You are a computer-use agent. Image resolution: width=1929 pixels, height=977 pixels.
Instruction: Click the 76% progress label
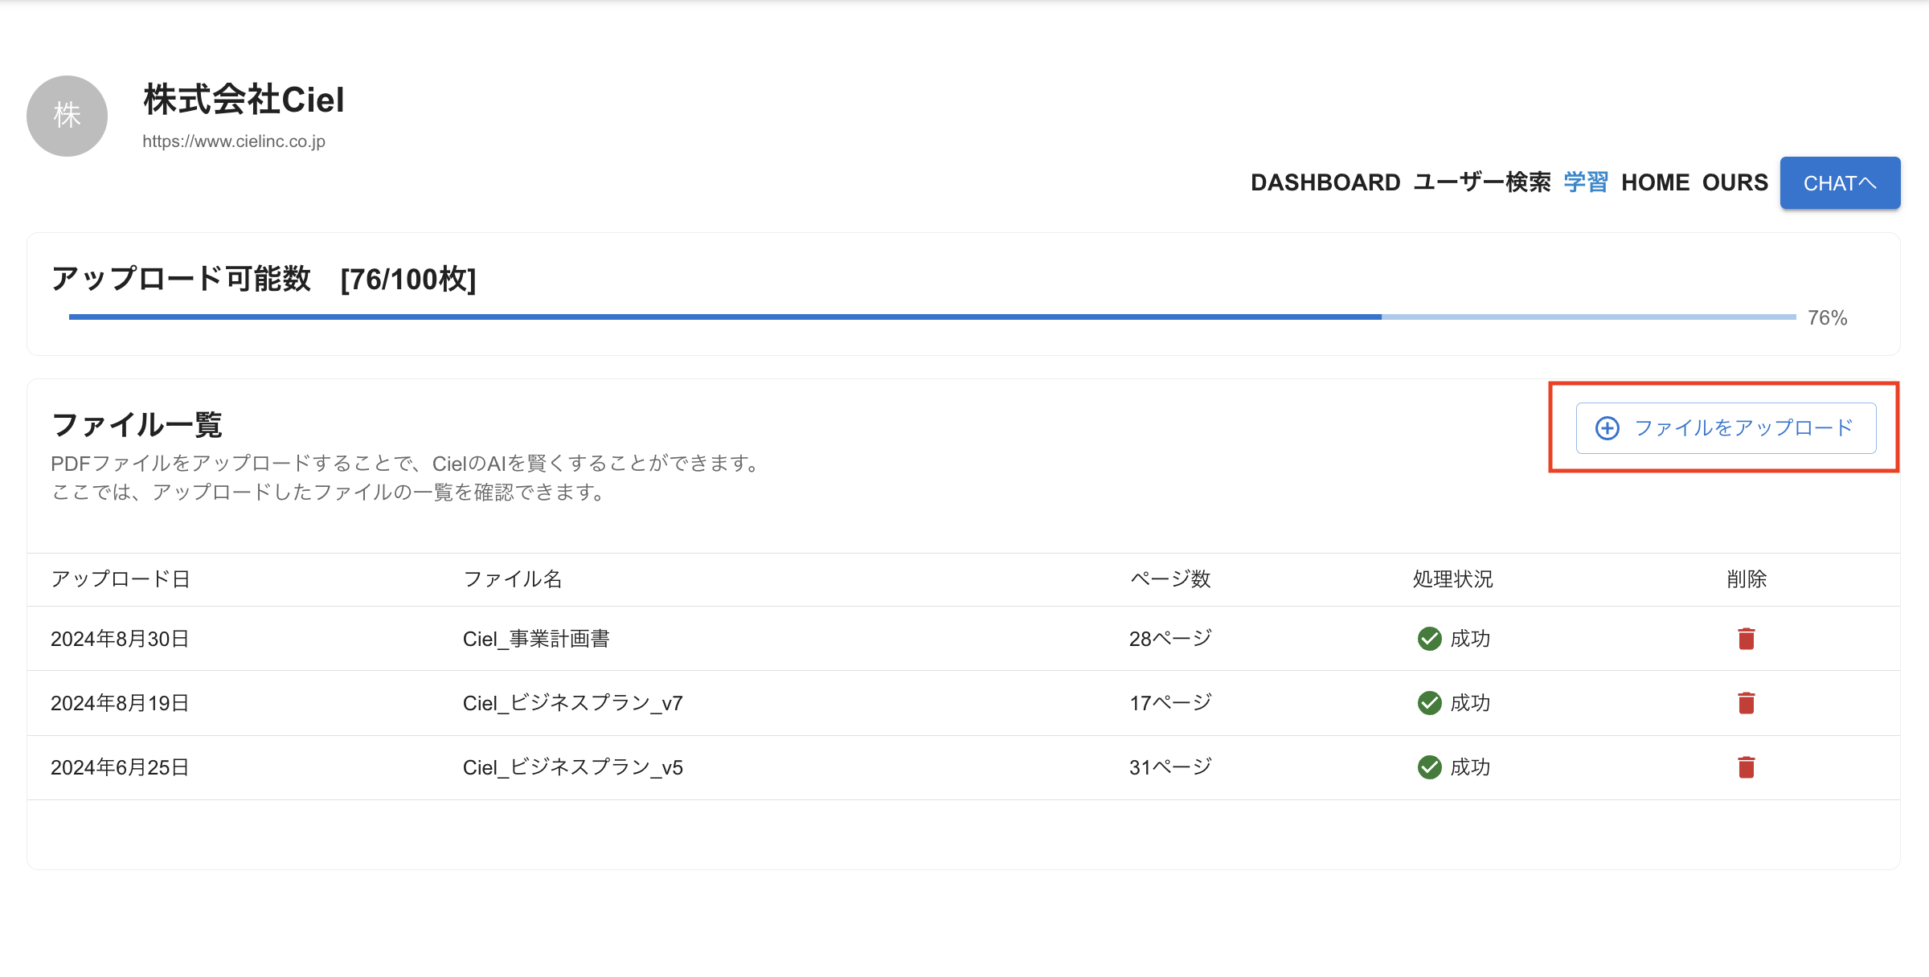[1827, 318]
